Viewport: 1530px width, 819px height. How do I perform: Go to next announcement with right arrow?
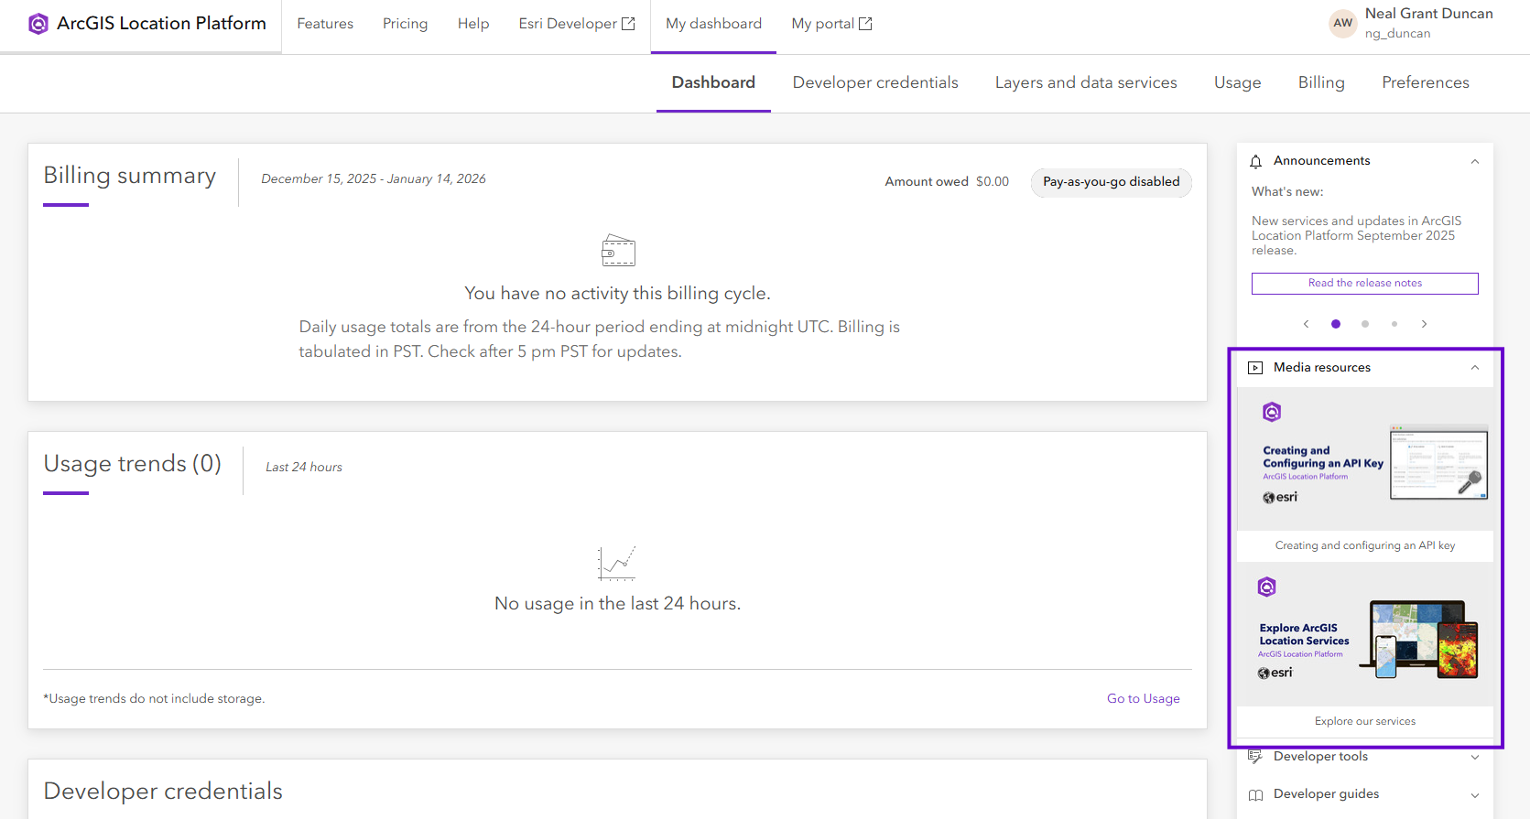point(1424,324)
